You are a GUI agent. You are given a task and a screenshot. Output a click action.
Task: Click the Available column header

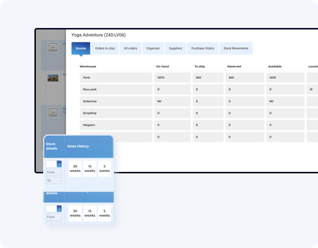coord(275,66)
